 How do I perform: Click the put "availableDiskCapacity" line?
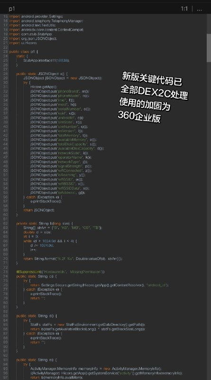pyautogui.click(x=67, y=149)
